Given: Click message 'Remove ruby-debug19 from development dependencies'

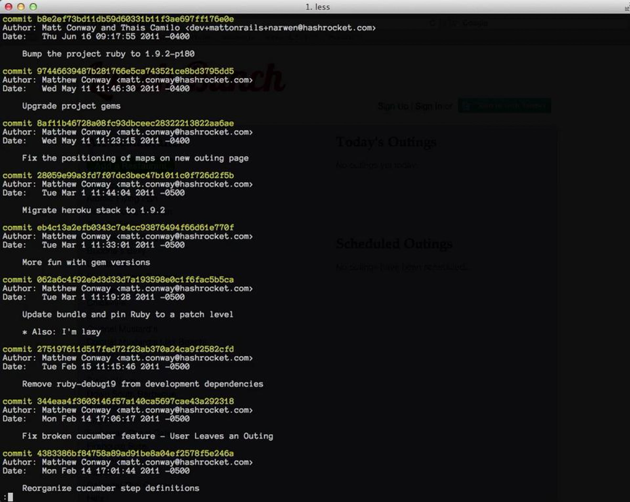Looking at the screenshot, I should 143,384.
